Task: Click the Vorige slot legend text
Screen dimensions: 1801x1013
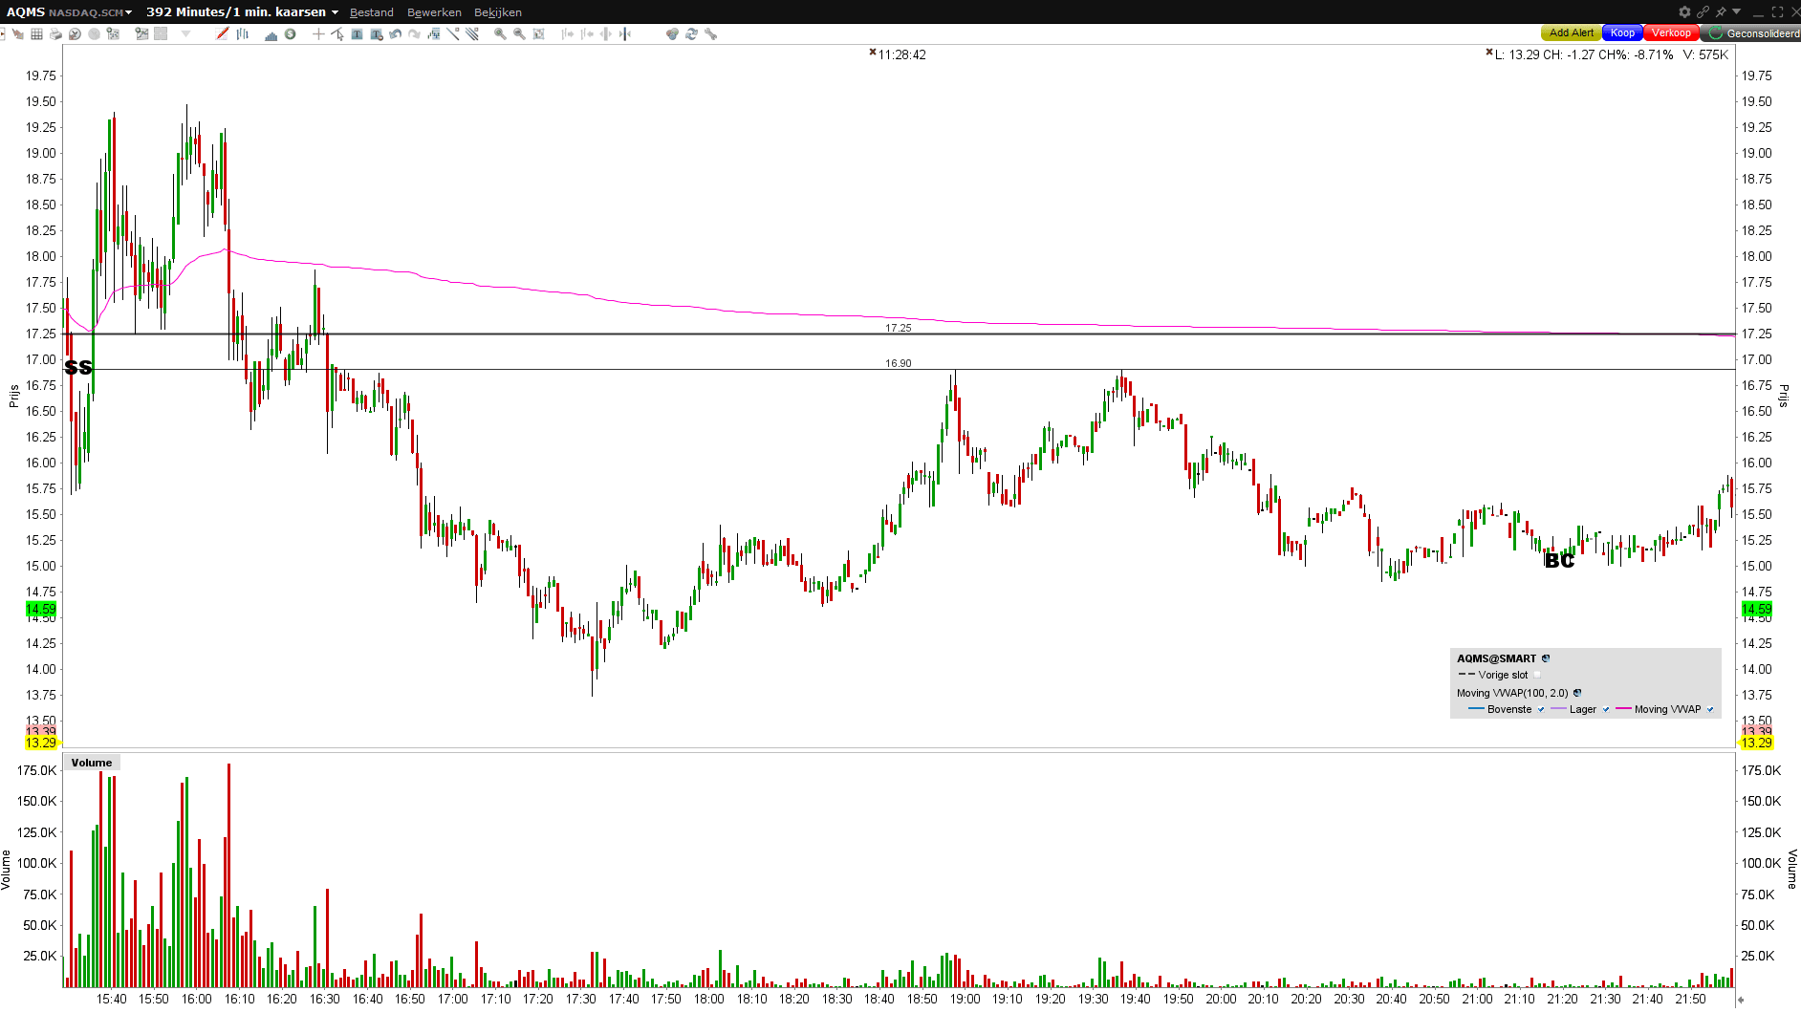Action: pos(1504,675)
